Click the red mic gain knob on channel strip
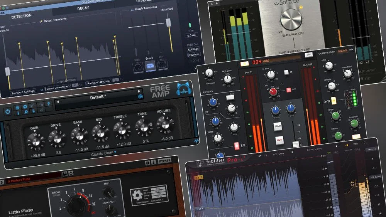 [x=273, y=92]
